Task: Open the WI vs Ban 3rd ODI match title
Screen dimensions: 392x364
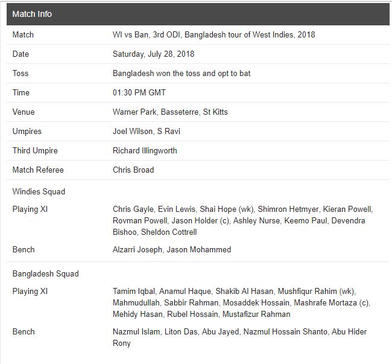Action: point(213,35)
